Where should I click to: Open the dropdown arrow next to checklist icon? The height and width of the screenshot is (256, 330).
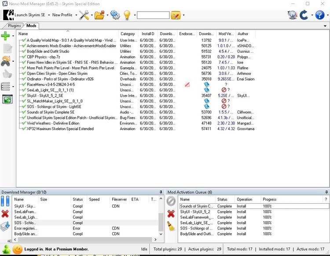click(183, 15)
